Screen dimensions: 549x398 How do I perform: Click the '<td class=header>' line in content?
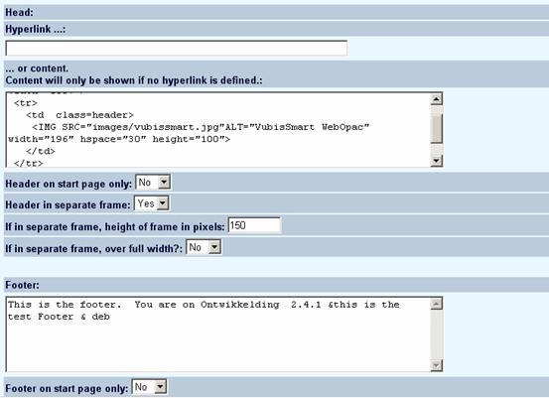tap(79, 115)
